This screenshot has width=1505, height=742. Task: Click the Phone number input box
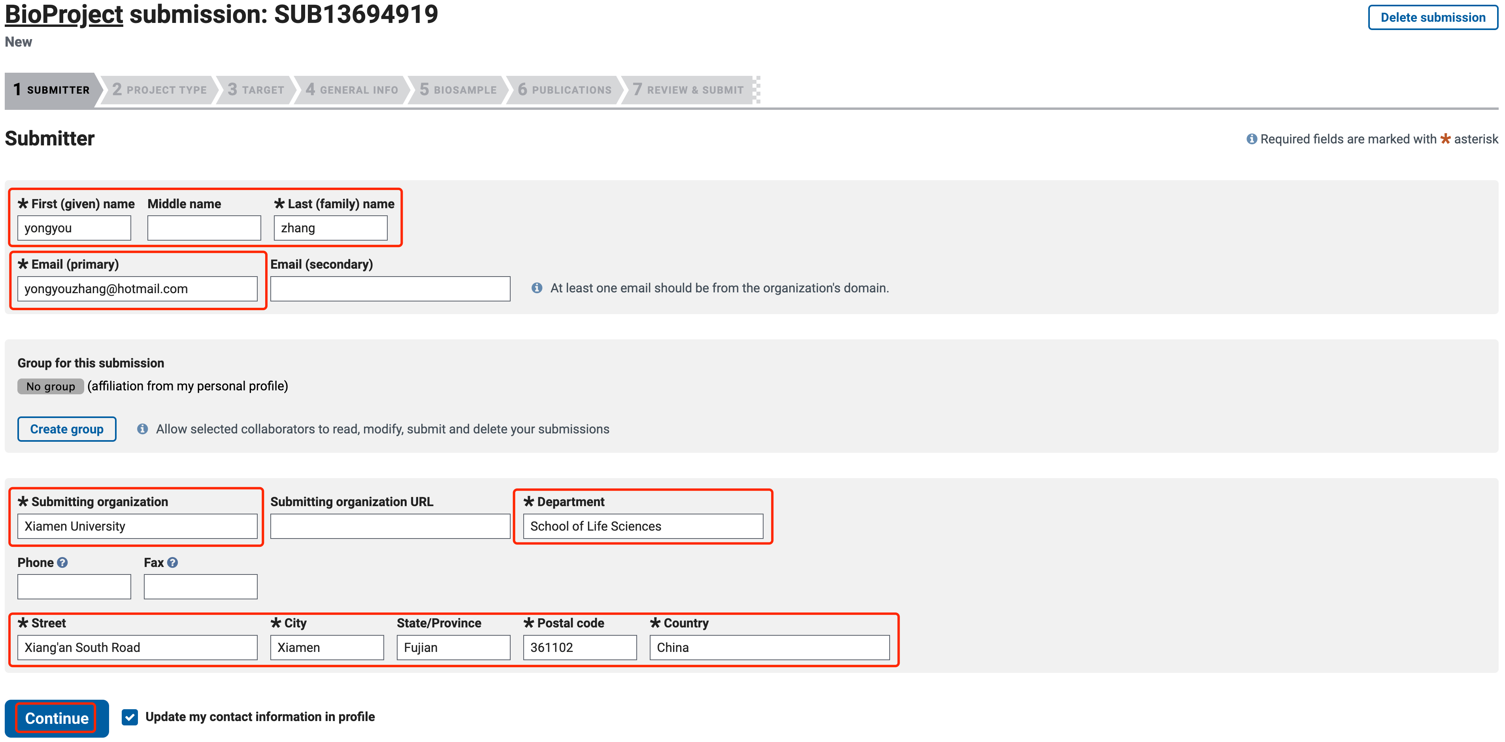tap(74, 587)
